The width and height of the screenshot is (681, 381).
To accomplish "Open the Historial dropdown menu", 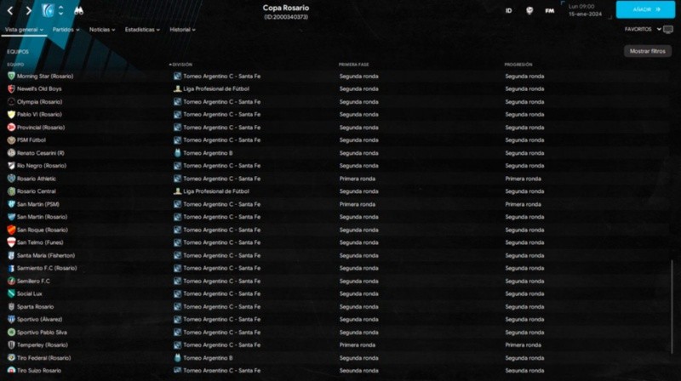I will click(182, 29).
